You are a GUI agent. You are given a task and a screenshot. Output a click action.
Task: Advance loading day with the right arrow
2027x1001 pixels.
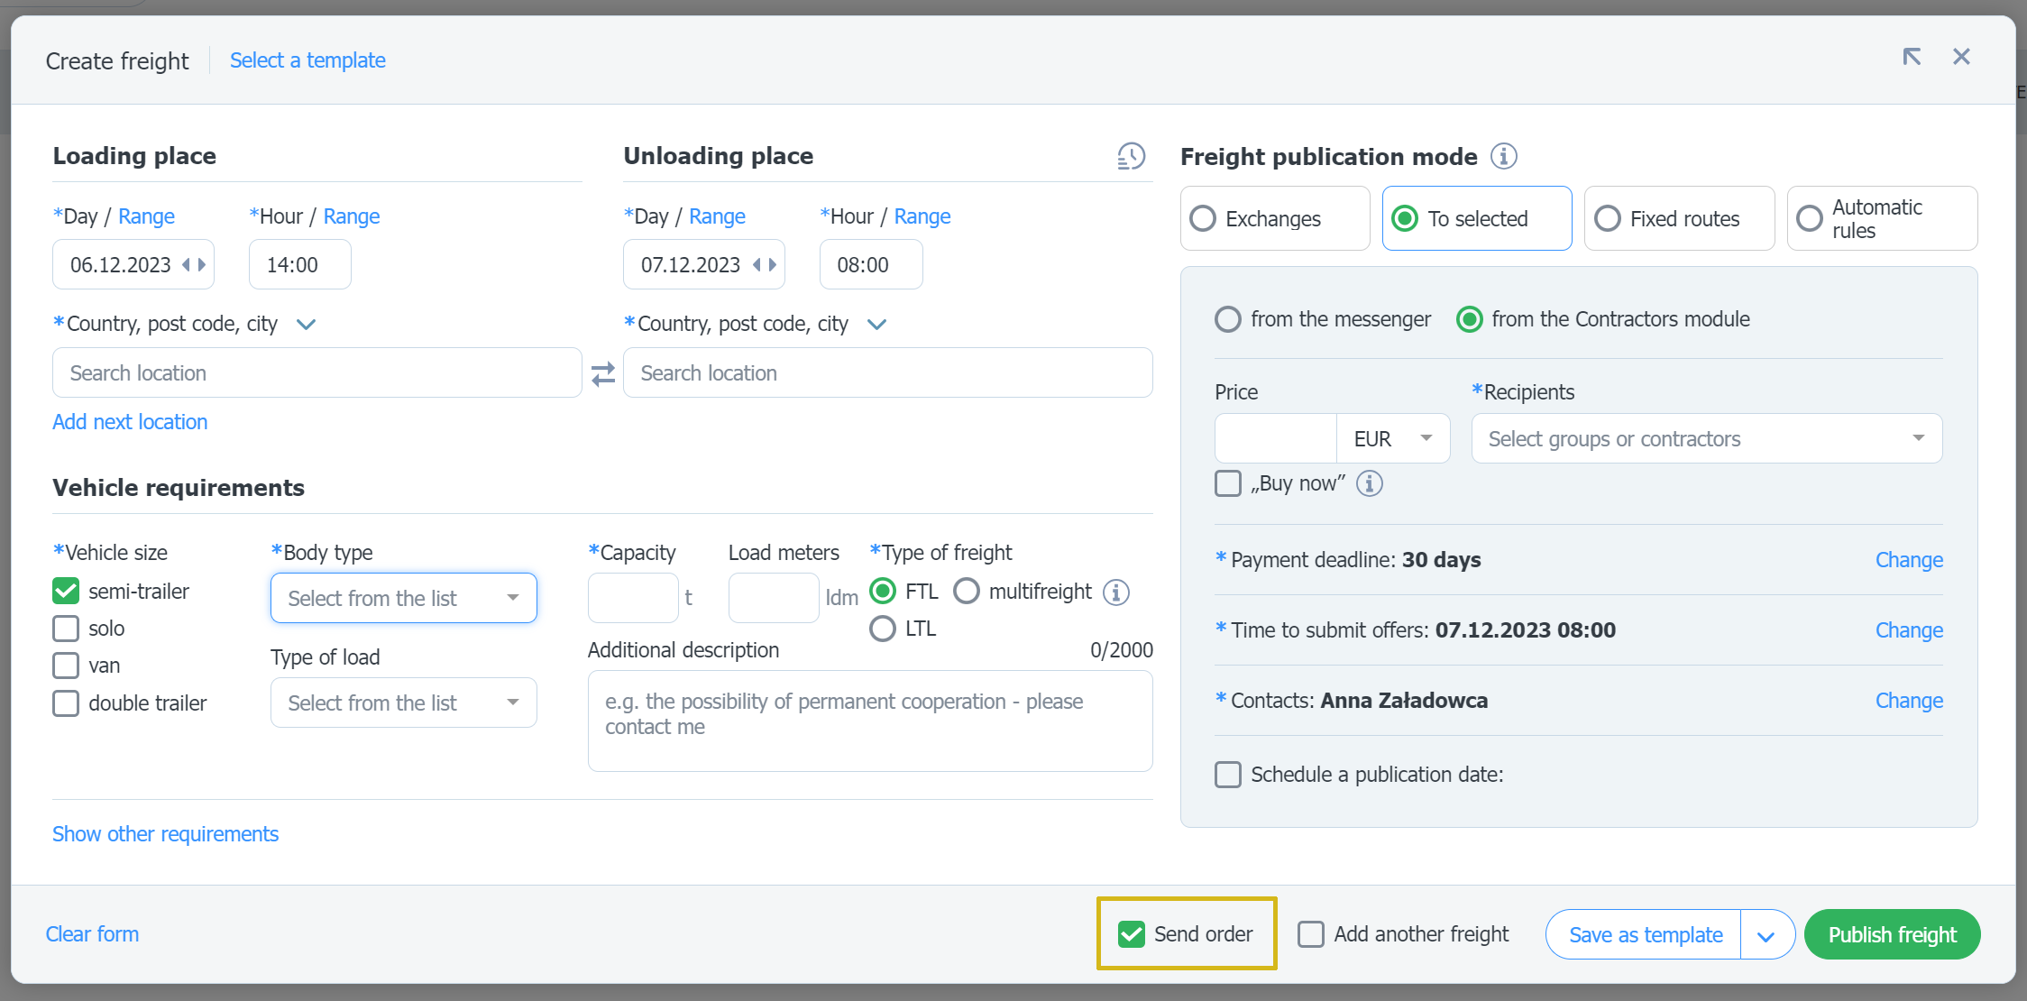pyautogui.click(x=202, y=265)
